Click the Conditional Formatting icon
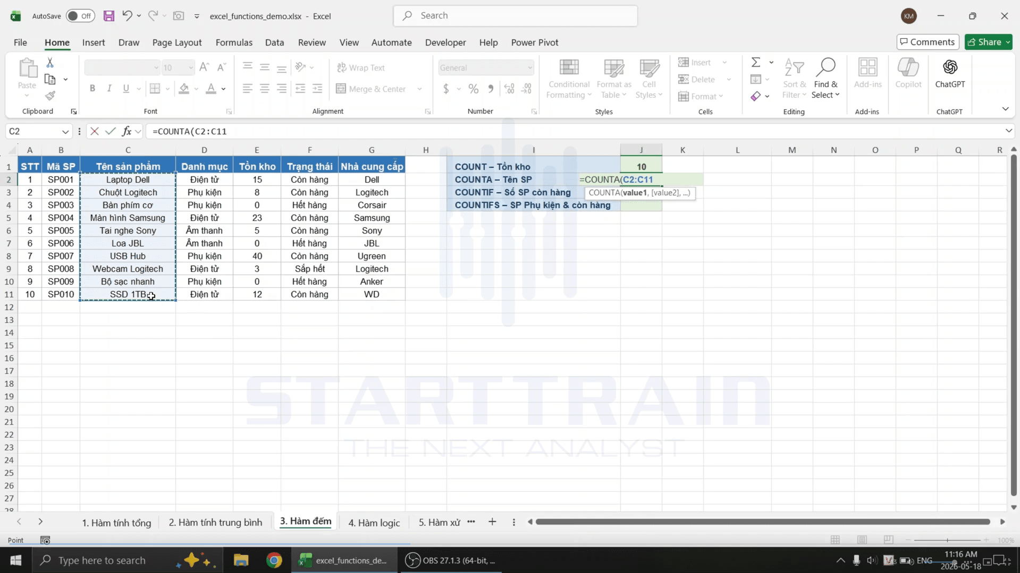1020x573 pixels. pyautogui.click(x=569, y=79)
